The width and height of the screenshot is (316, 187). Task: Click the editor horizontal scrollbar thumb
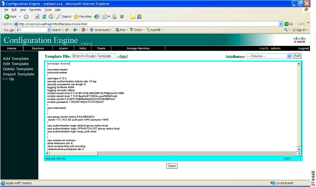(73, 153)
